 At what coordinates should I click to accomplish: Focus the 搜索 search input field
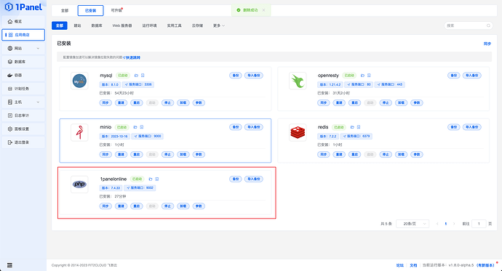(468, 25)
